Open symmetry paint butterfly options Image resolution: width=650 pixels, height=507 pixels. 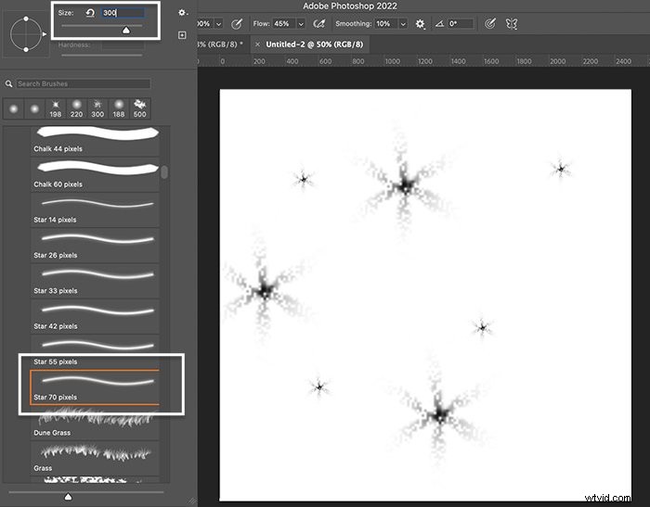click(512, 24)
